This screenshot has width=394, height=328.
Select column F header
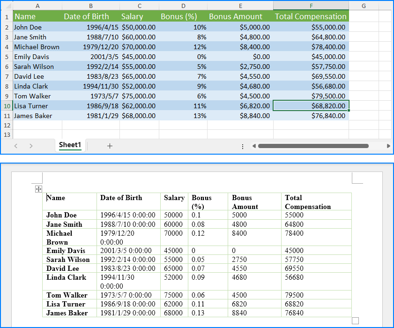[x=311, y=6]
